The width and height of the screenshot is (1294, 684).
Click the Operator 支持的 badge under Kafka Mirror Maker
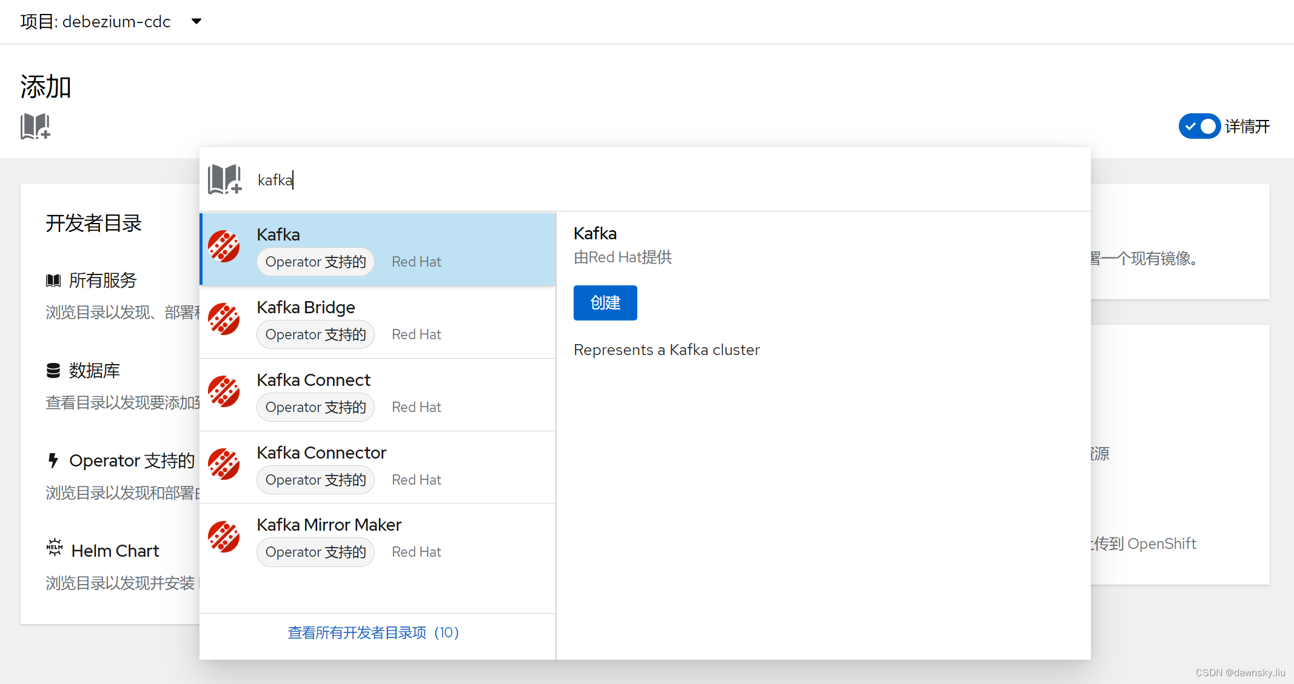click(x=315, y=552)
